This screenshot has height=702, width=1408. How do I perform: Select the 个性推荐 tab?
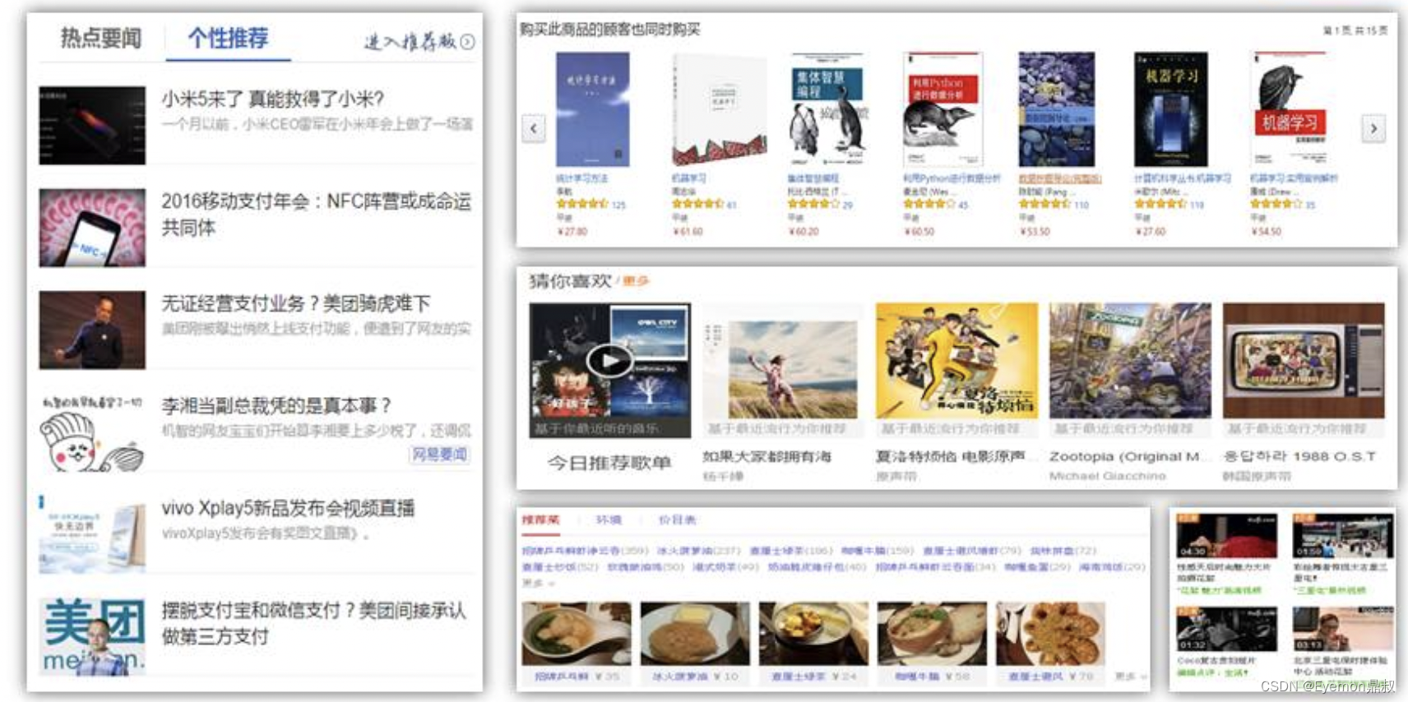pos(228,38)
